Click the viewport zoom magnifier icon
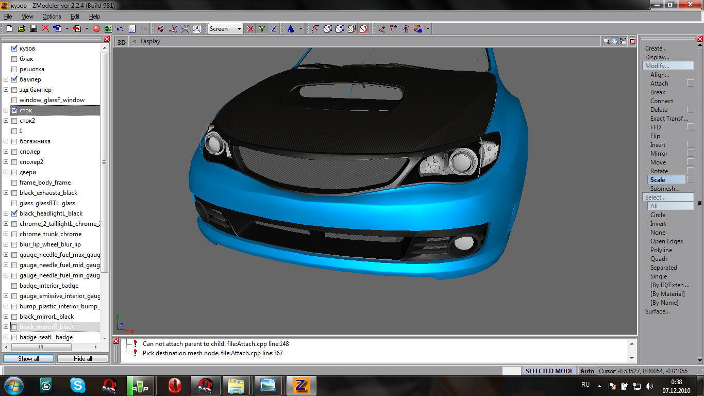 point(607,42)
